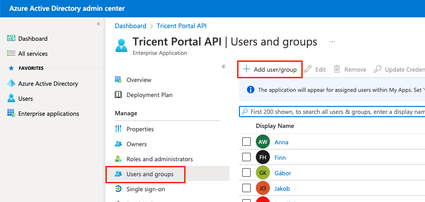
Task: Click the Remove toolbar button
Action: coord(350,70)
